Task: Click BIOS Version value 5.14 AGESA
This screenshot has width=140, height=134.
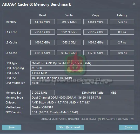Action: click(82, 112)
